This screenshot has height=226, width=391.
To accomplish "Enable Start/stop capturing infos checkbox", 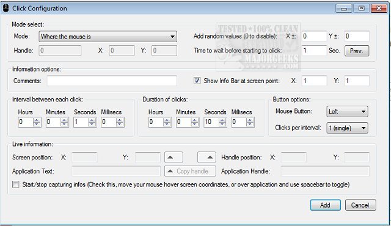I will pyautogui.click(x=16, y=184).
